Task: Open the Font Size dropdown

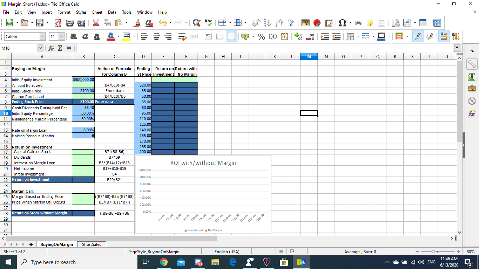Action: coord(61,36)
